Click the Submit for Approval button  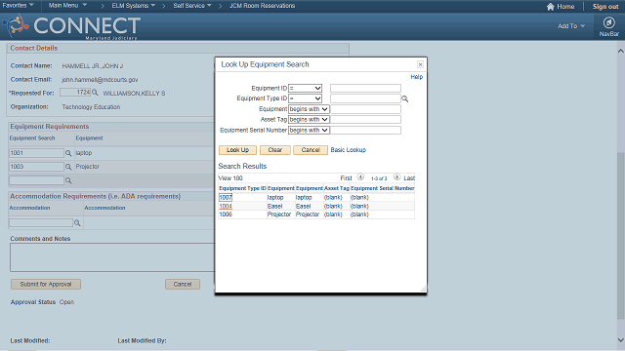pyautogui.click(x=46, y=284)
